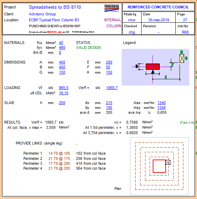Click 102 from col face distance
The height and width of the screenshot is (199, 197).
[x=91, y=153]
